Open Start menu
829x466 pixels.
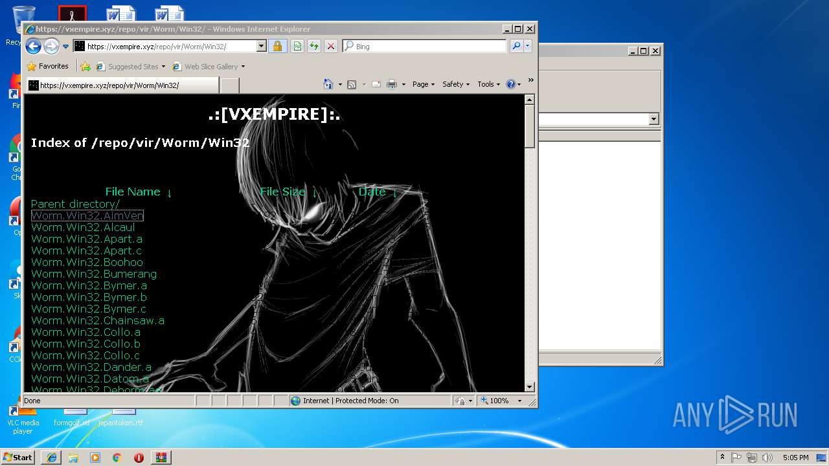click(x=18, y=457)
